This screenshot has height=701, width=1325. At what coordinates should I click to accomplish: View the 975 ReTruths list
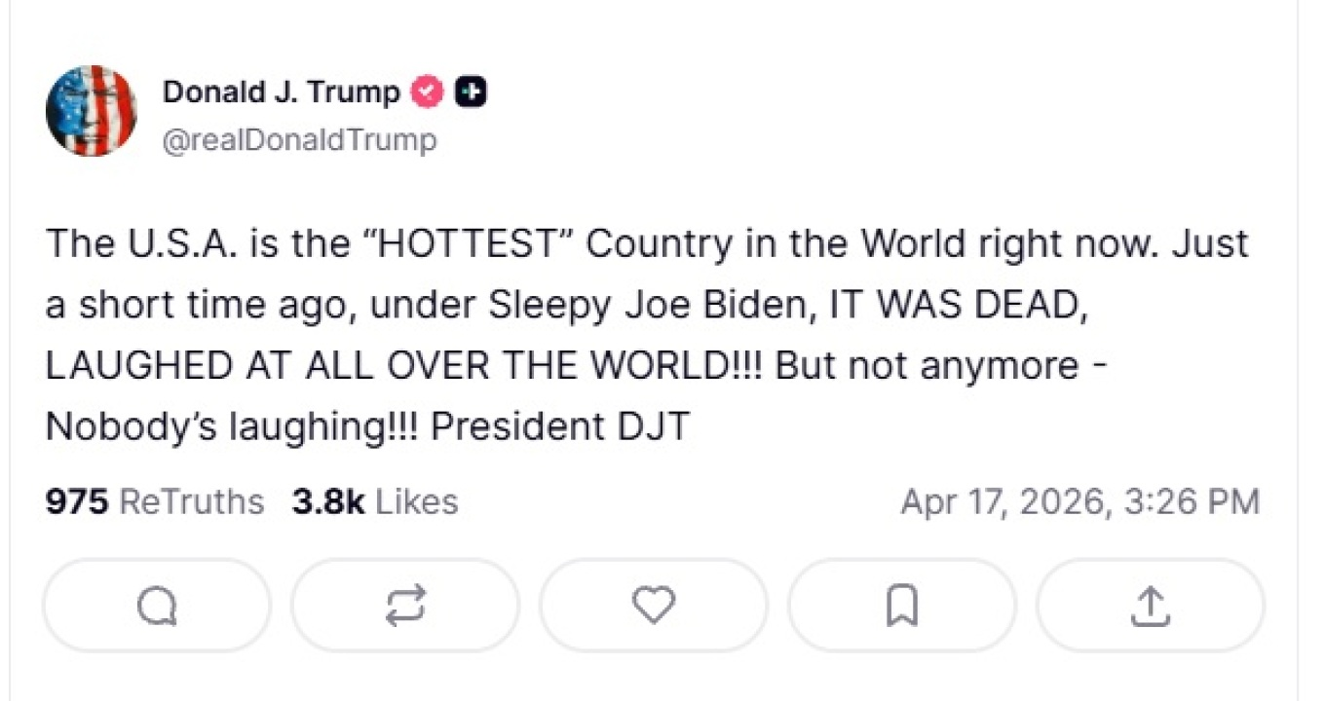point(154,502)
